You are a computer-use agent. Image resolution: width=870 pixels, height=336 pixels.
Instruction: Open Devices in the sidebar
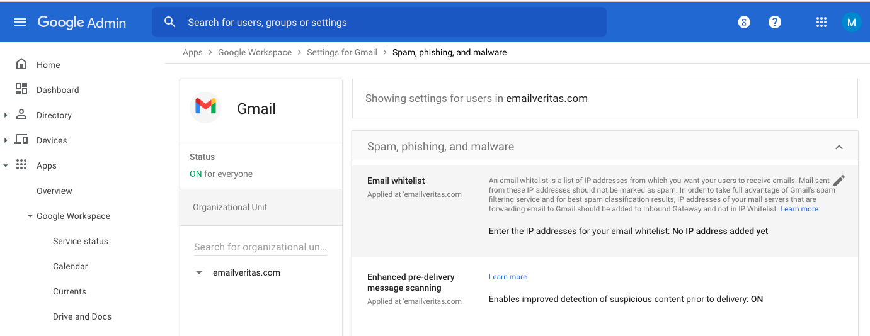pyautogui.click(x=52, y=140)
